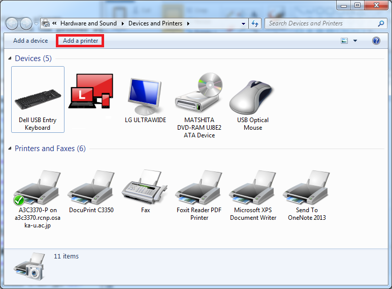Expand arrow after Hardware and Sound breadcrumb
This screenshot has width=392, height=289.
(x=123, y=23)
